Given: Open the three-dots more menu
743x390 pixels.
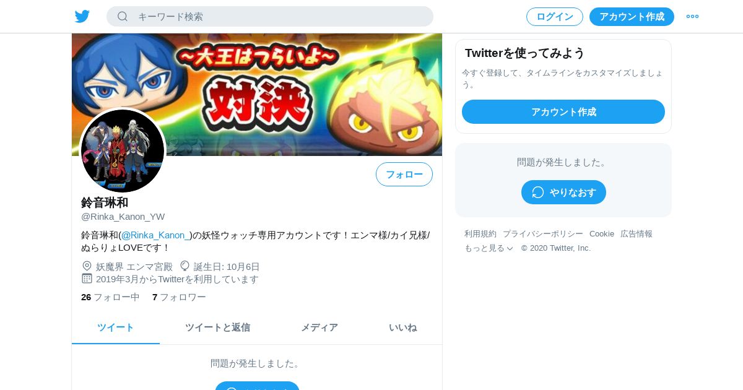Looking at the screenshot, I should [x=692, y=17].
